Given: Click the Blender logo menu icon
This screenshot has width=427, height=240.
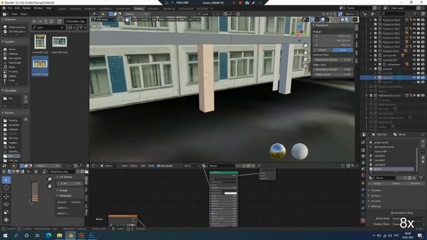Looking at the screenshot, I should [4, 8].
